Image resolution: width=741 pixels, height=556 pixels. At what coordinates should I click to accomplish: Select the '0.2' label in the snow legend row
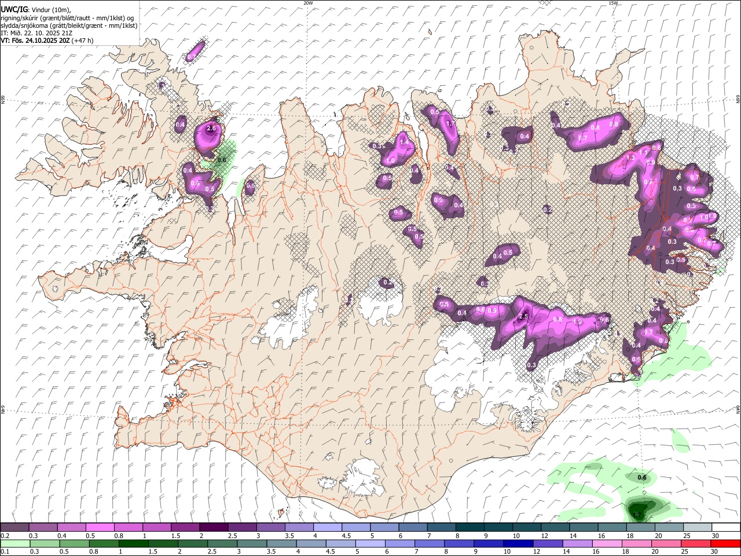click(3, 536)
